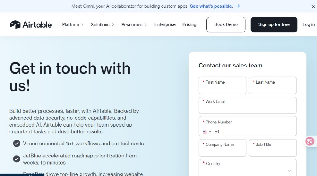
Task: Open the Country dropdown
Action: point(247,168)
